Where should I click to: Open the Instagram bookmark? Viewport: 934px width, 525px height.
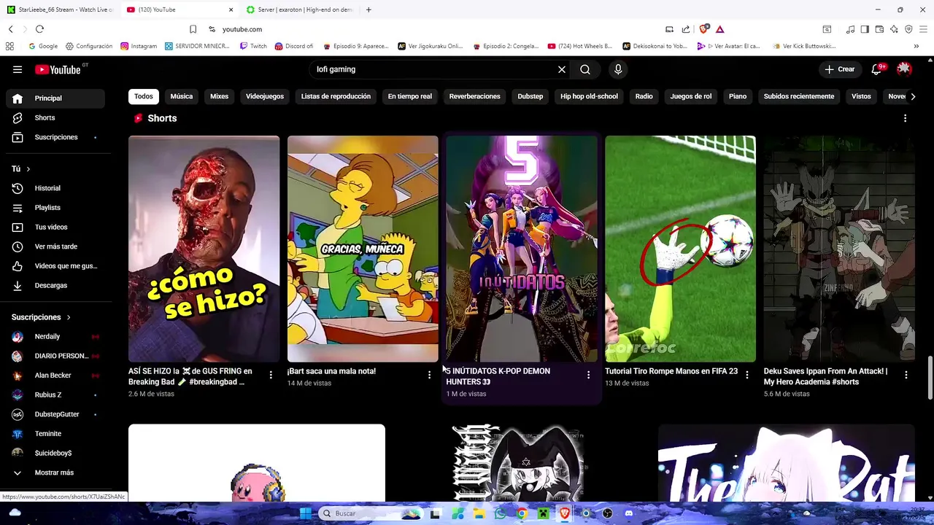[x=139, y=46]
